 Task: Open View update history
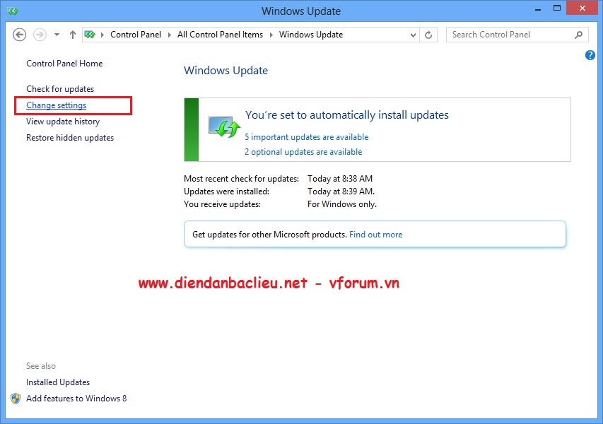coord(63,122)
